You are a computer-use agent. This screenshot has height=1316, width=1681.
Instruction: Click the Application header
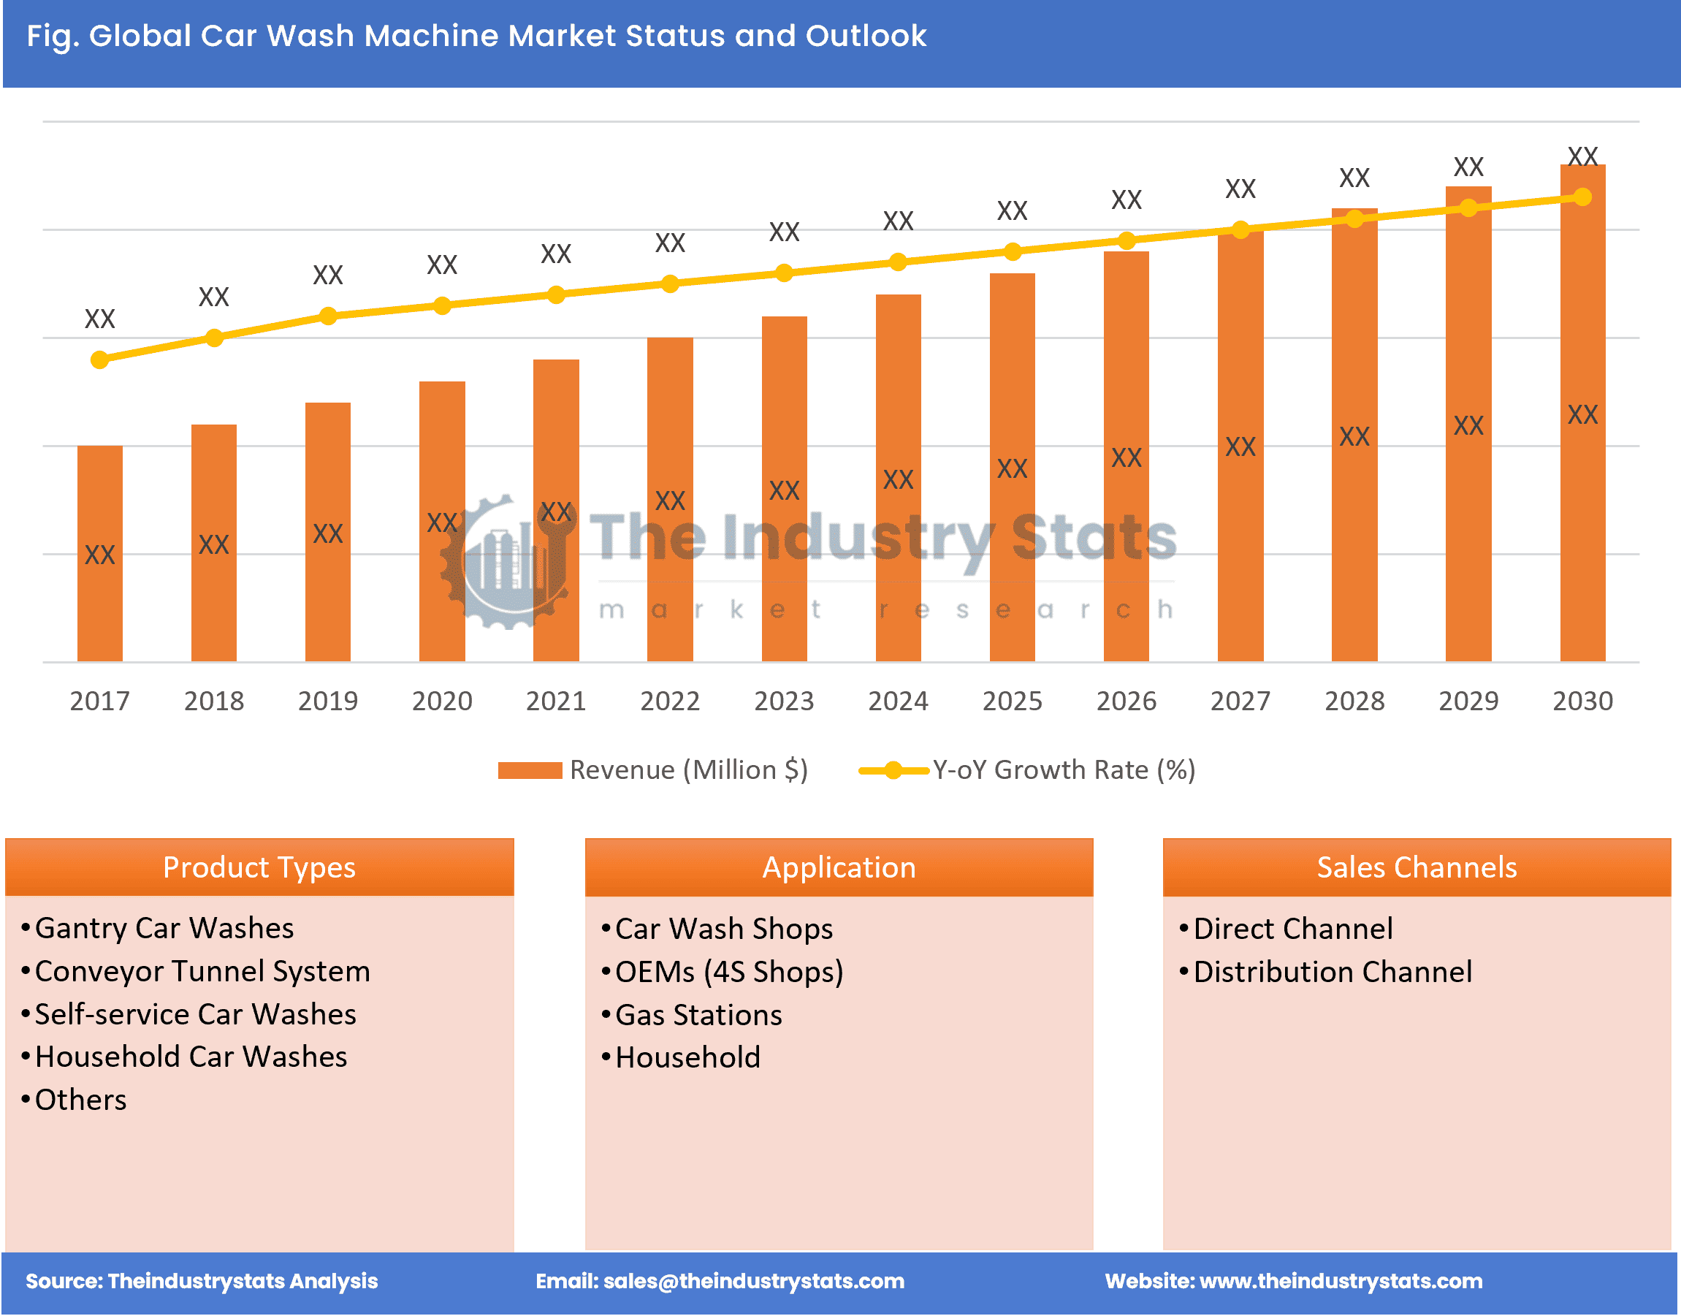click(839, 867)
